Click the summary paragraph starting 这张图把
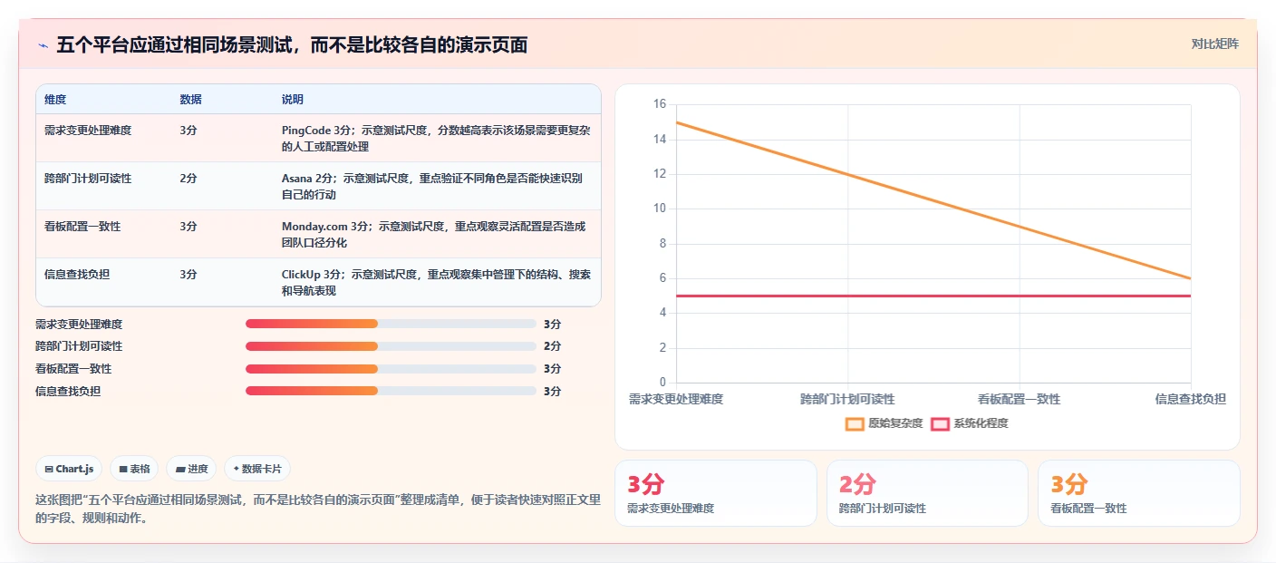The height and width of the screenshot is (563, 1276). click(x=317, y=510)
